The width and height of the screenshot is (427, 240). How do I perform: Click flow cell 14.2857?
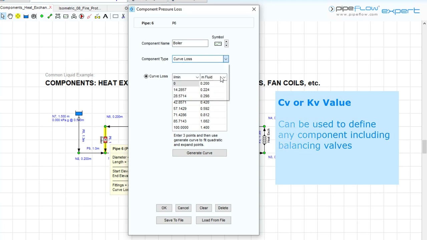coord(186,90)
